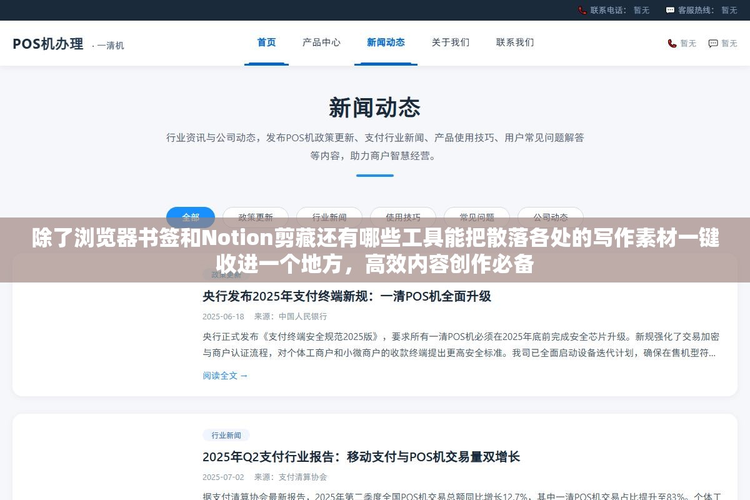Click the date 2025-06-18
This screenshot has height=500, width=750.
point(223,316)
